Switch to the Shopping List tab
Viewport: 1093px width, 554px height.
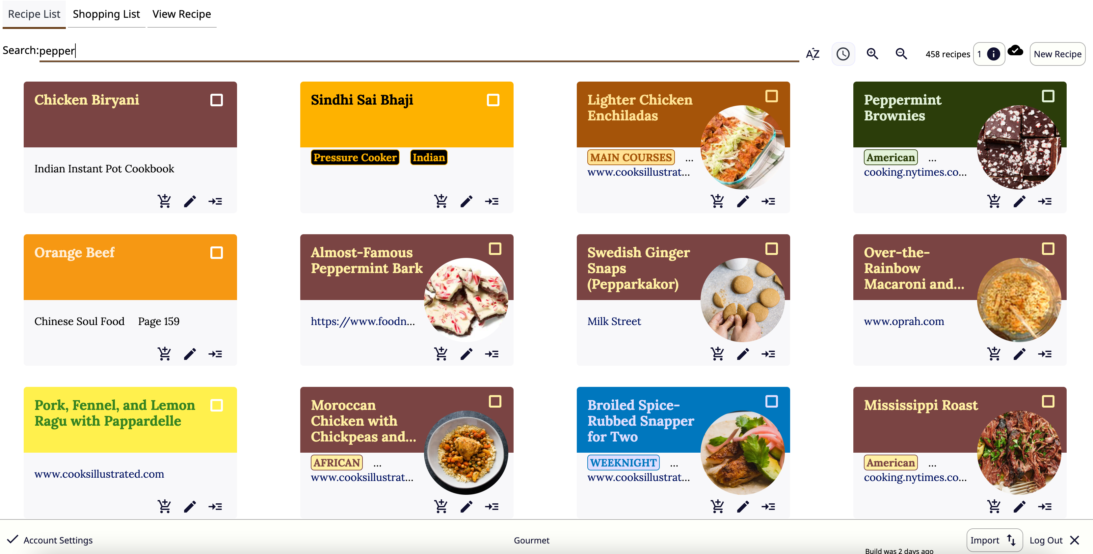pos(106,14)
